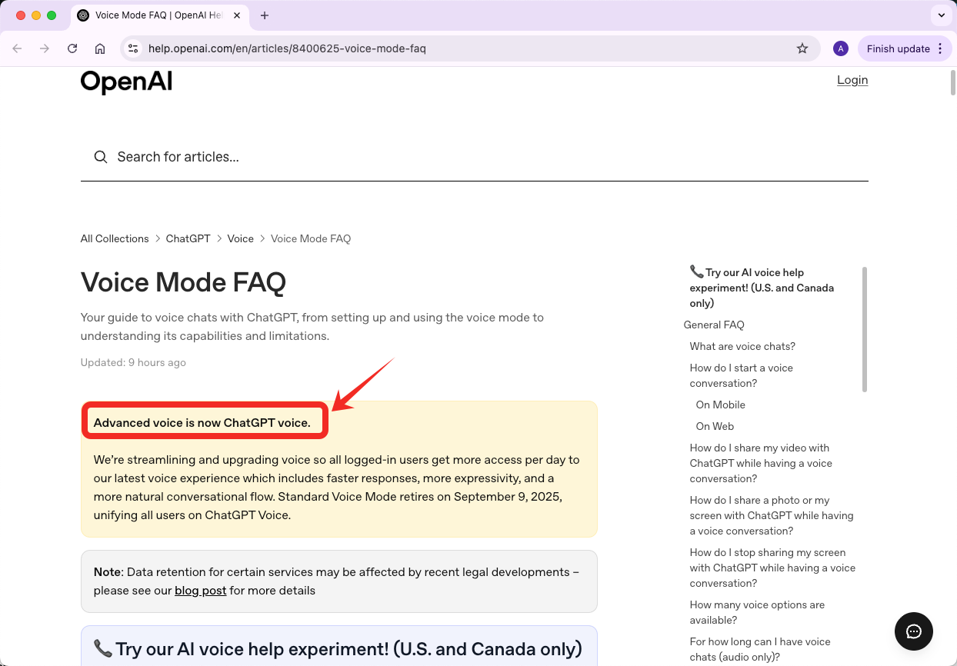Open profile avatar A
957x666 pixels.
click(x=841, y=48)
